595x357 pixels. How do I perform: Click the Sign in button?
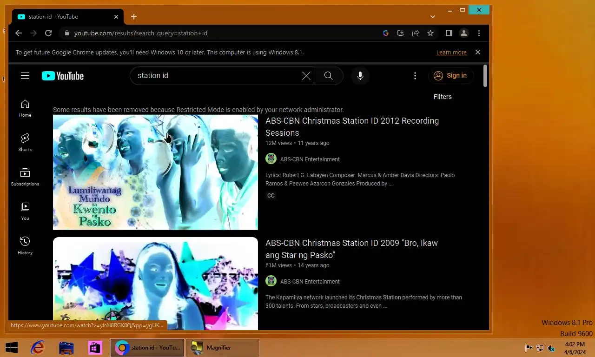pos(451,76)
